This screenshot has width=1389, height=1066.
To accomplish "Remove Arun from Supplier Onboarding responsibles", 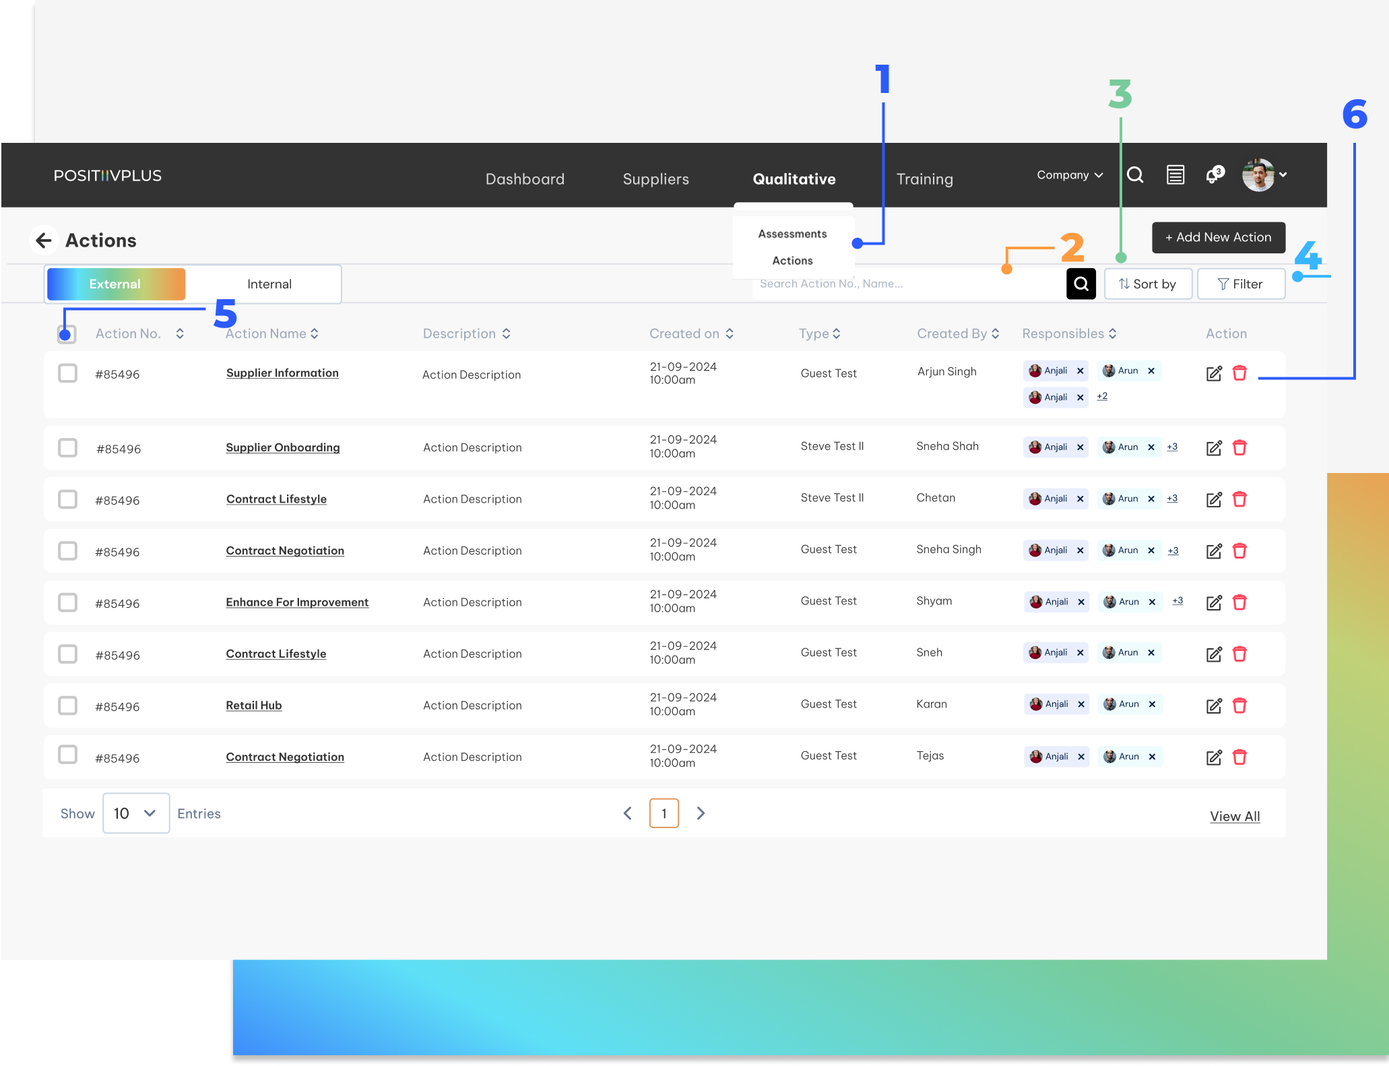I will pos(1151,447).
